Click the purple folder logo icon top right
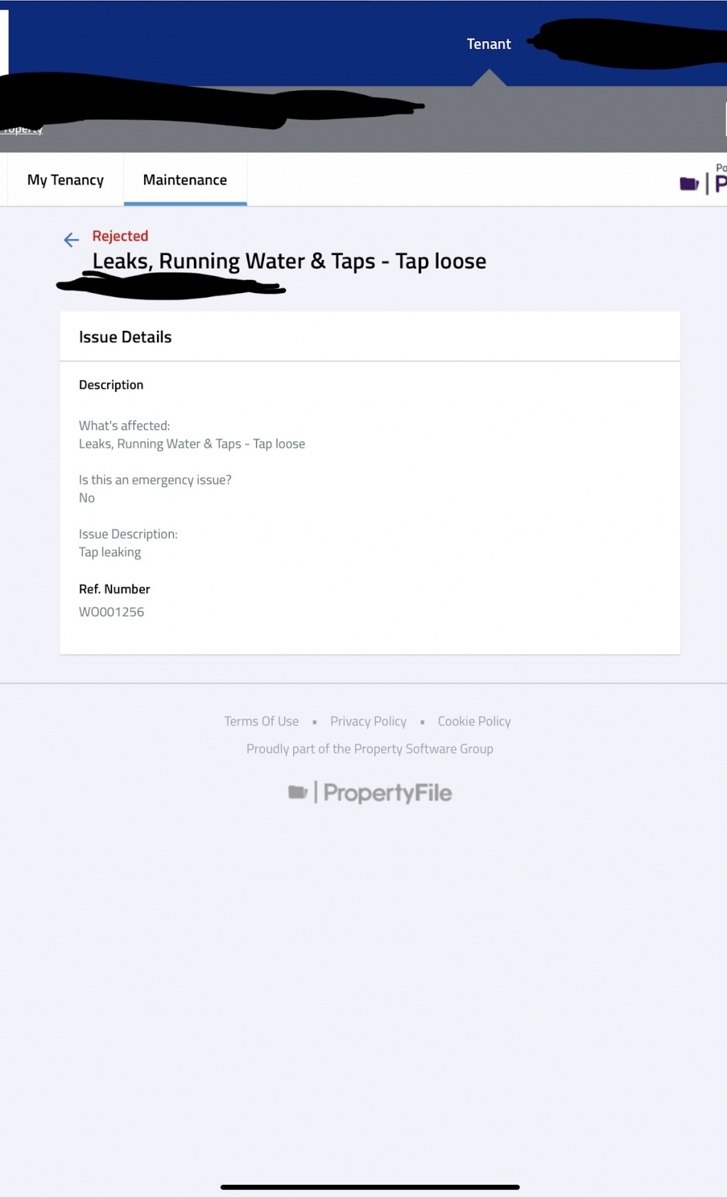 point(689,184)
